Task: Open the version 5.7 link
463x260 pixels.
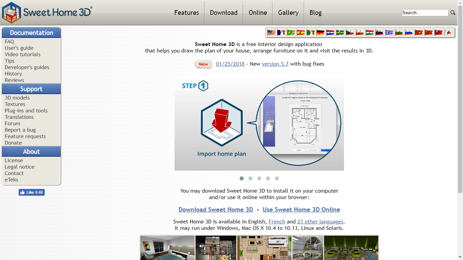Action: [x=275, y=64]
